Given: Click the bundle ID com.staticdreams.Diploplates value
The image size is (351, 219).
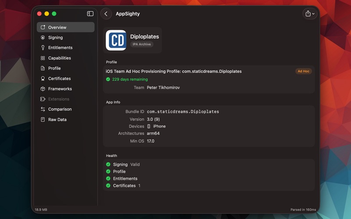Looking at the screenshot, I should click(183, 112).
